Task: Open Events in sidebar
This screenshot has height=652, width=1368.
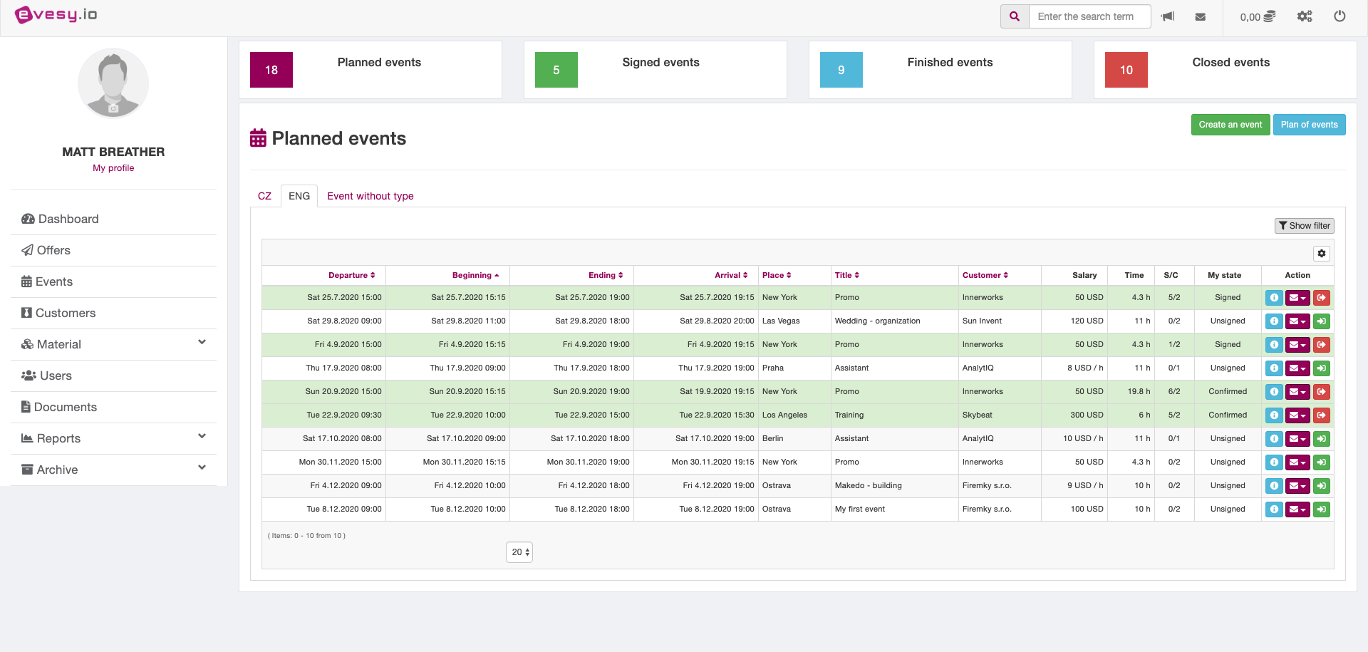Action: tap(114, 282)
